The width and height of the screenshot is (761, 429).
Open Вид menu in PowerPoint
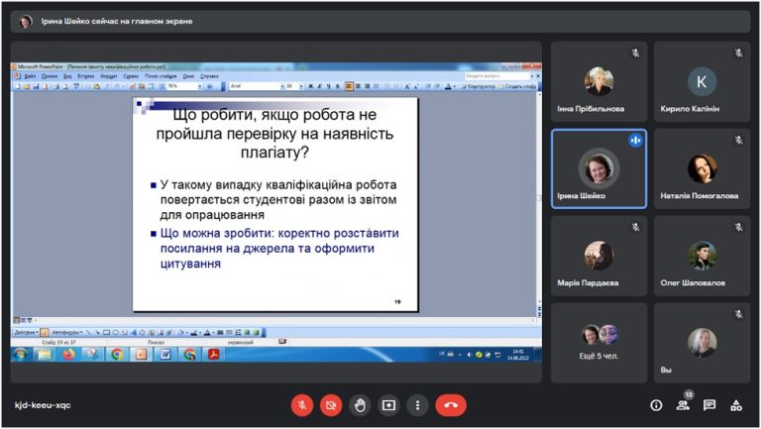(67, 76)
